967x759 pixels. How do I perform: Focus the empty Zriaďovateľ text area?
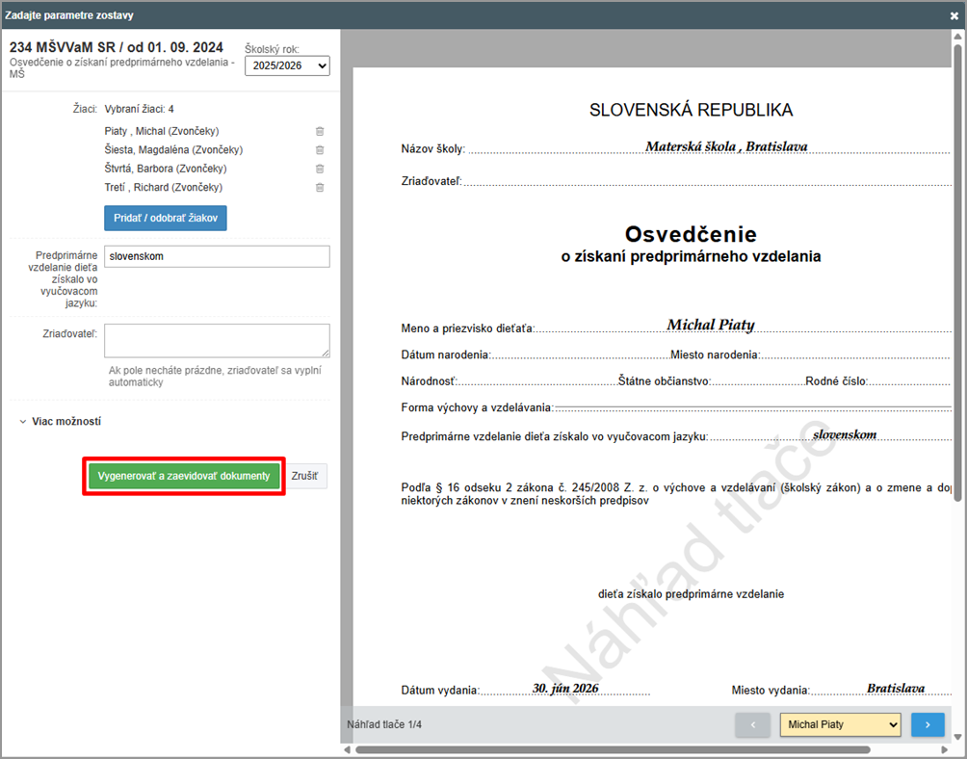217,341
